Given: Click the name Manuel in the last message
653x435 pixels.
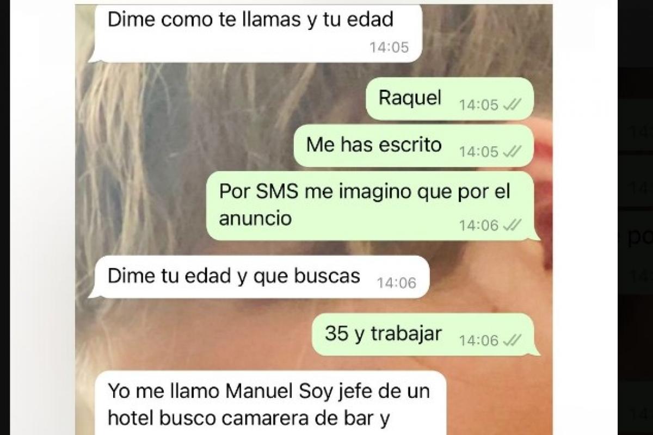Looking at the screenshot, I should pos(258,390).
